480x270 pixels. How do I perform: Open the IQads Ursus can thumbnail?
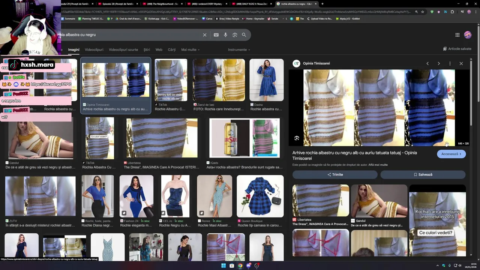coord(244,138)
